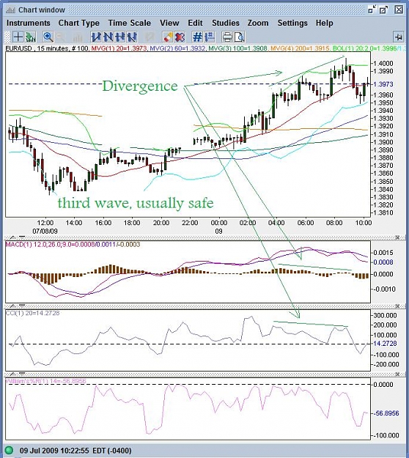This screenshot has height=458, width=409.
Task: Click the pin icon at toolbar right
Action: [399, 37]
